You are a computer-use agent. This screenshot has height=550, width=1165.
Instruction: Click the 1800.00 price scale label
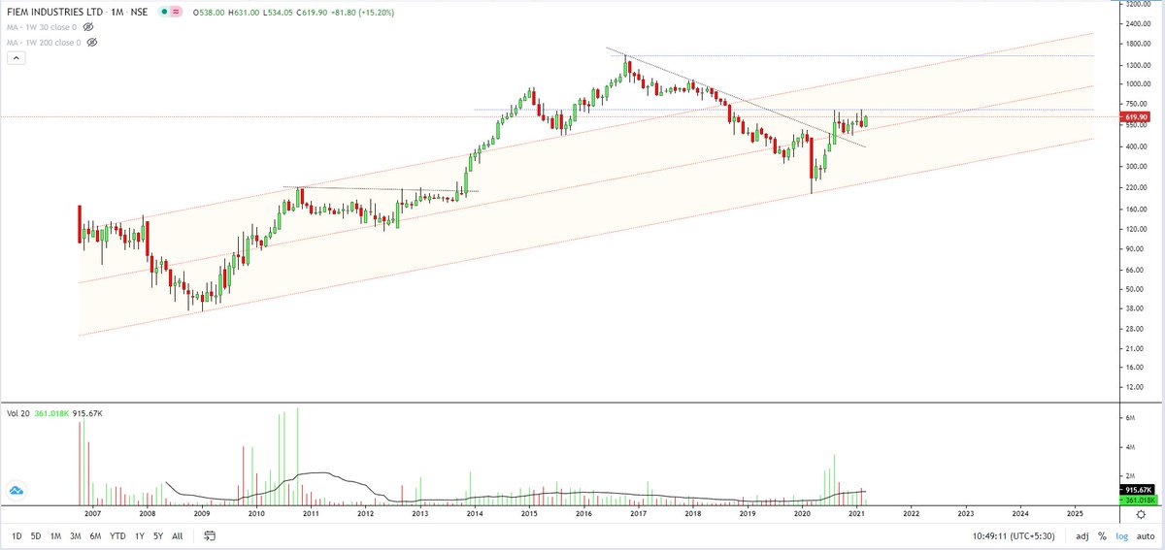pyautogui.click(x=1137, y=44)
